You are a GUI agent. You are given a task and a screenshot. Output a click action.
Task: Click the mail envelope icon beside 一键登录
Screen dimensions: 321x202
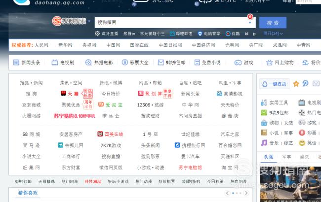click(316, 83)
